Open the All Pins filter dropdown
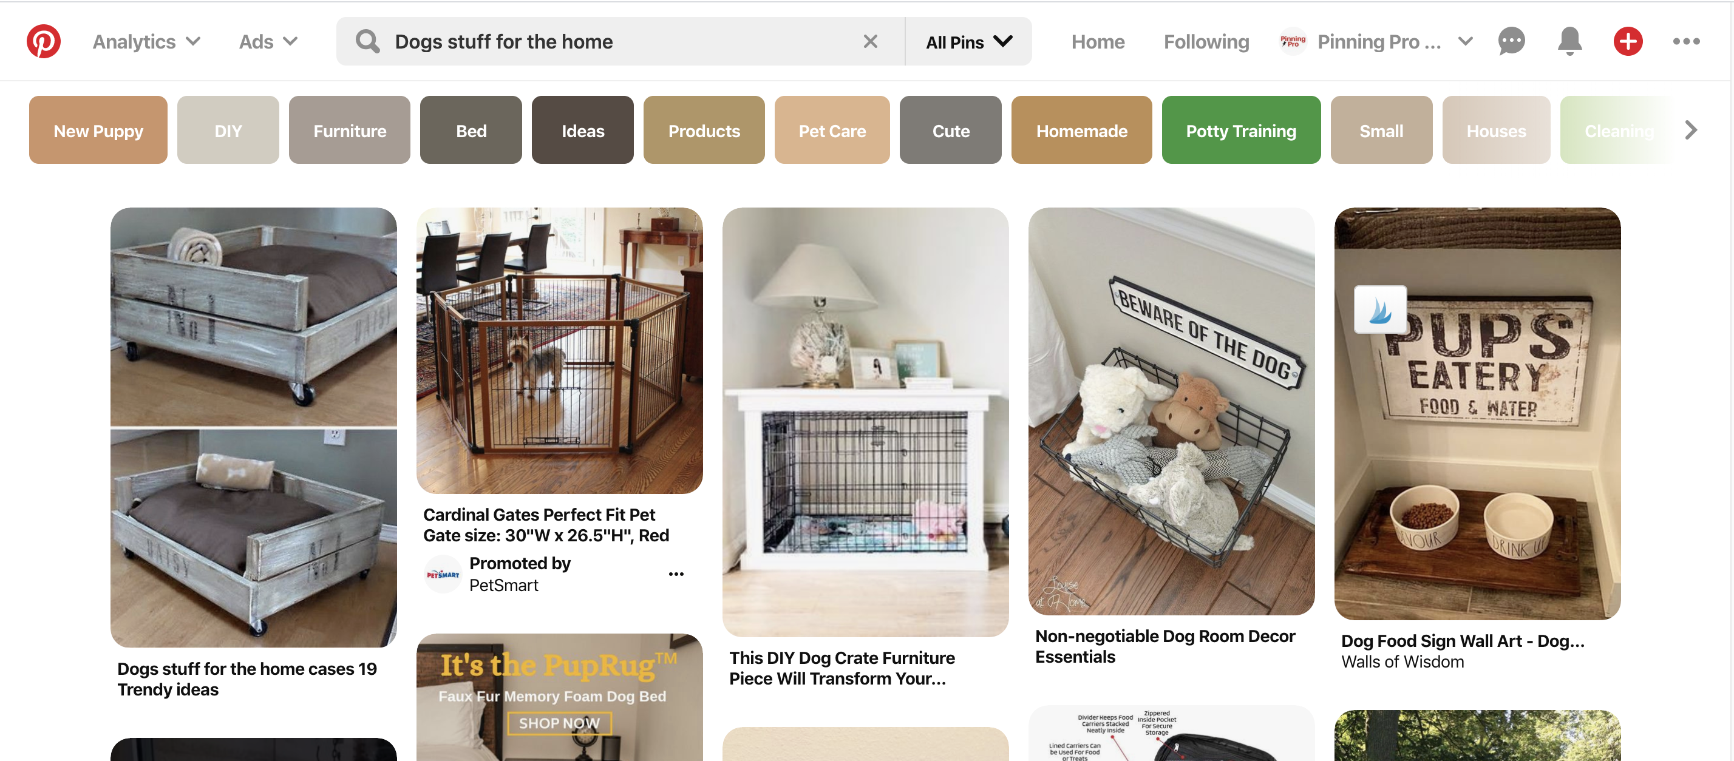The image size is (1734, 761). pyautogui.click(x=968, y=42)
